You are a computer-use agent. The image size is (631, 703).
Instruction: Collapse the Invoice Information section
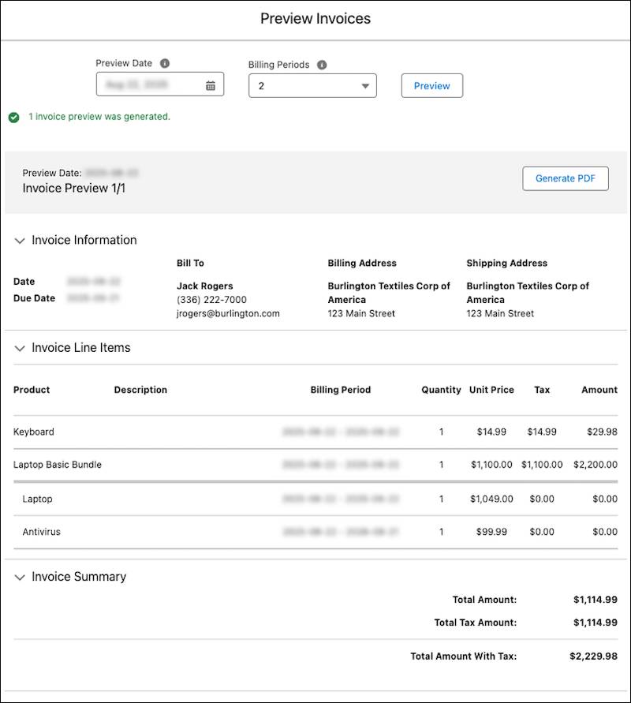tap(19, 240)
